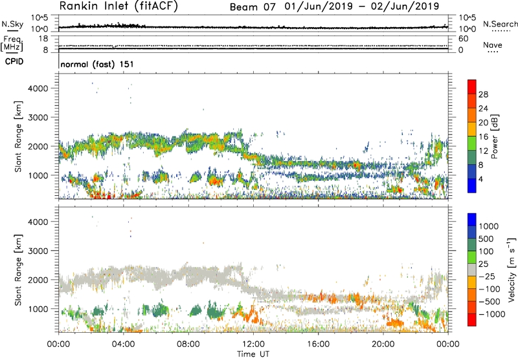Click the sky noise trace in top panel
518x358 pixels.
pos(253,27)
